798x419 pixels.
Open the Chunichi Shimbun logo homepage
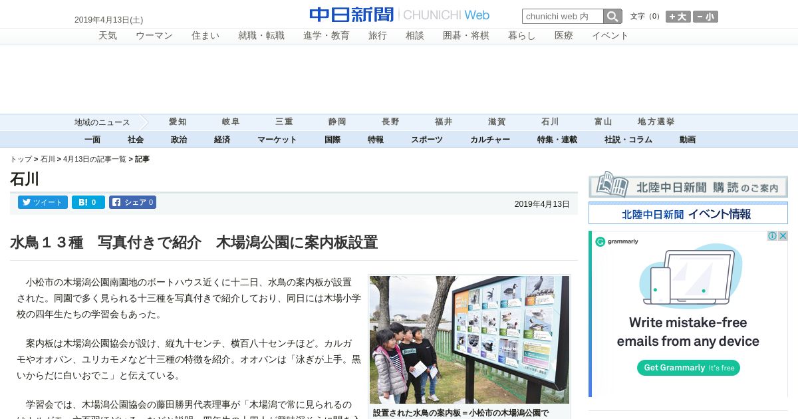(399, 15)
